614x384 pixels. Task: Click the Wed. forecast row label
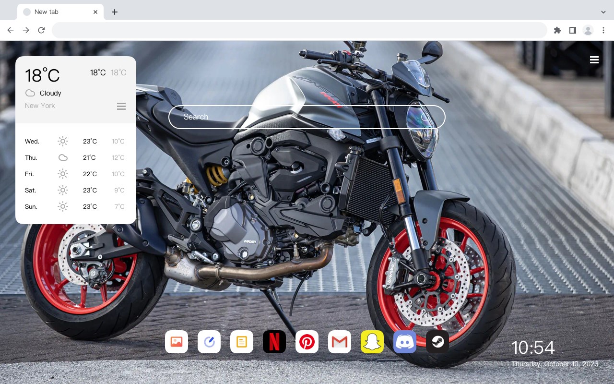click(x=32, y=141)
